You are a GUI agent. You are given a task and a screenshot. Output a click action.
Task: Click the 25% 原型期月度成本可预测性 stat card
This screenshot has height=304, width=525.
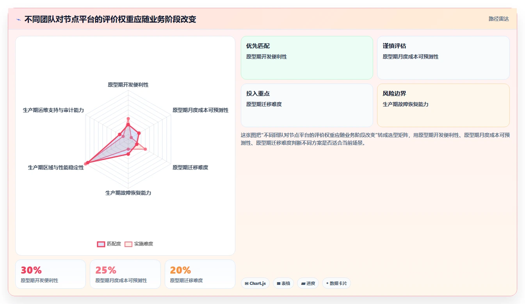tap(125, 274)
